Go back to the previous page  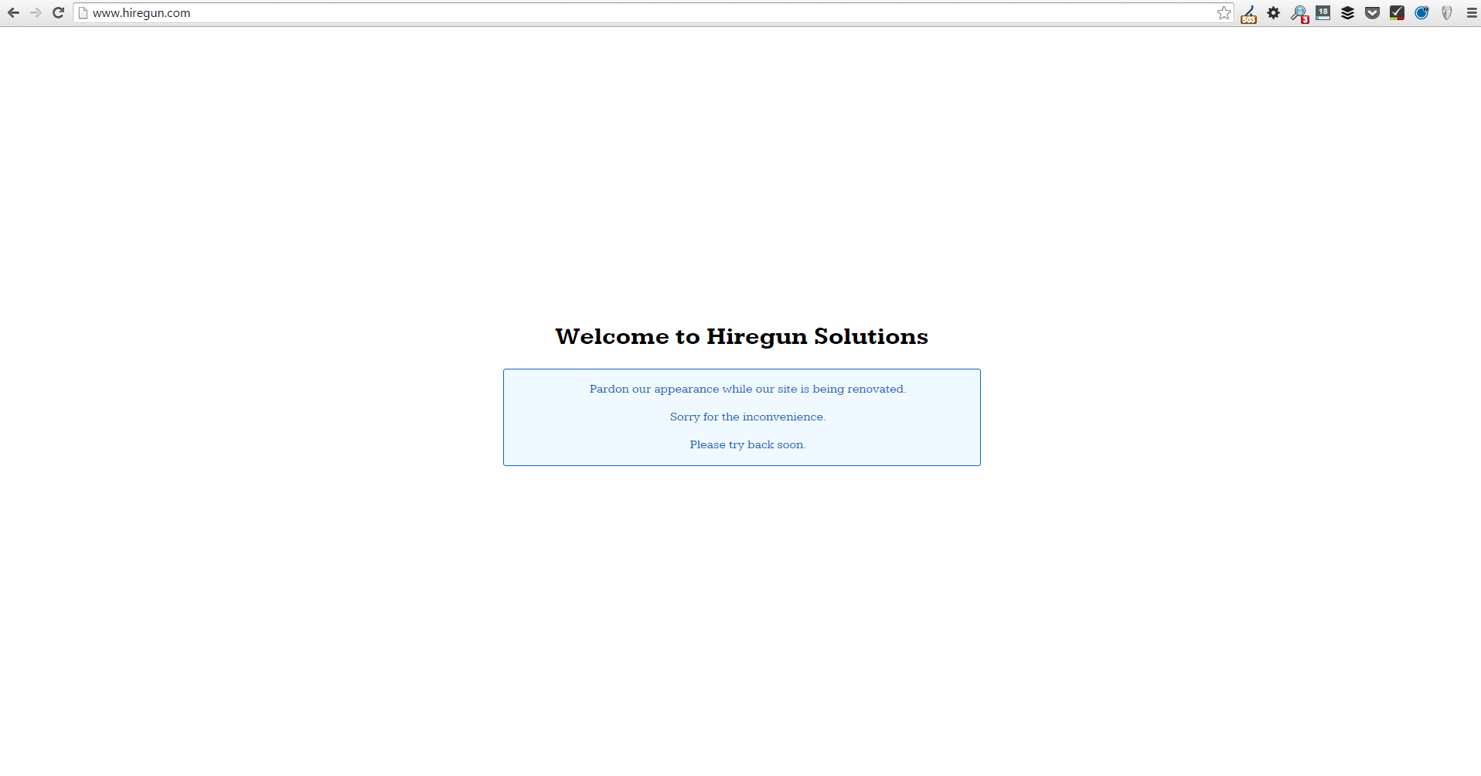point(13,13)
